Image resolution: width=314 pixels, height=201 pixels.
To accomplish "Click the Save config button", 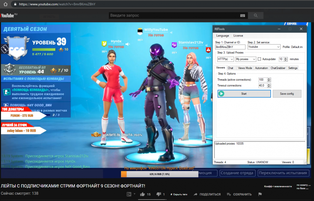I will 287,94.
